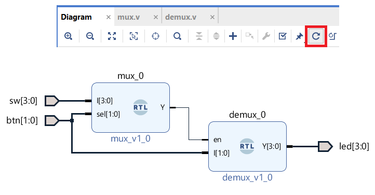
Task: Select the mux_0 RTL block
Action: tap(130, 108)
